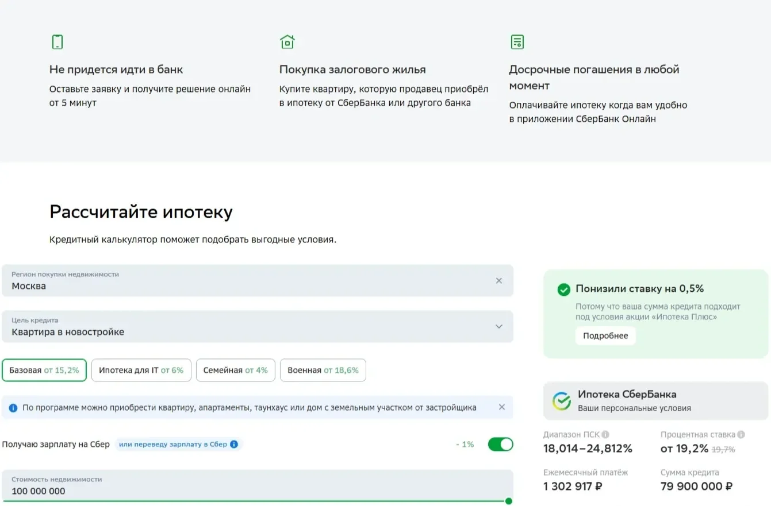Click the ПСК range value 18,014–24,812%
Image resolution: width=771 pixels, height=506 pixels.
pos(588,449)
